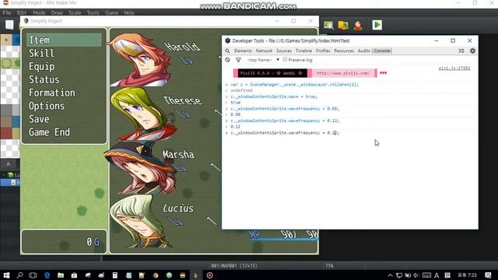Open the Scale menu in RPG Maker MV

click(75, 12)
